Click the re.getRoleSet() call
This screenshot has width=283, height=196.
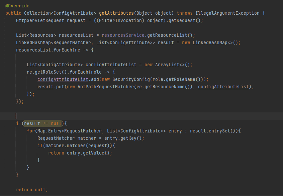coord(47,72)
